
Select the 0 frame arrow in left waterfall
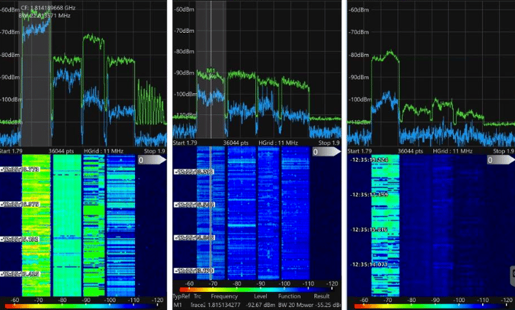[152, 160]
